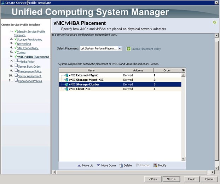Select the vNIC Client-NIC row
The image size is (220, 184).
pos(120,89)
